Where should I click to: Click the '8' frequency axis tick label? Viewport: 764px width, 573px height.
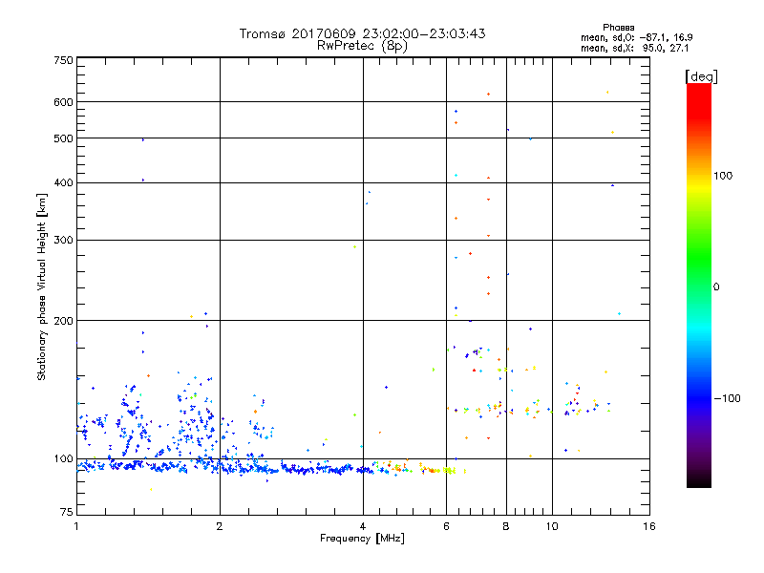click(x=506, y=526)
